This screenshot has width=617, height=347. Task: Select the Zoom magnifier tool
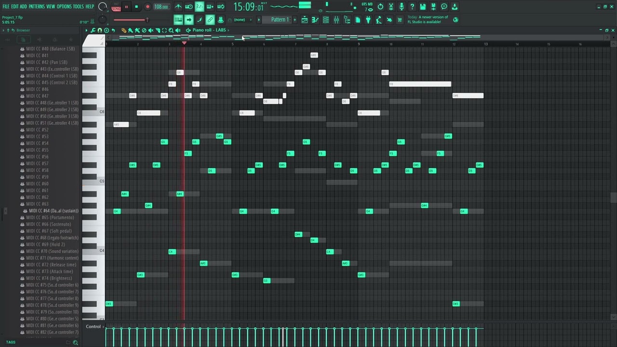point(171,30)
